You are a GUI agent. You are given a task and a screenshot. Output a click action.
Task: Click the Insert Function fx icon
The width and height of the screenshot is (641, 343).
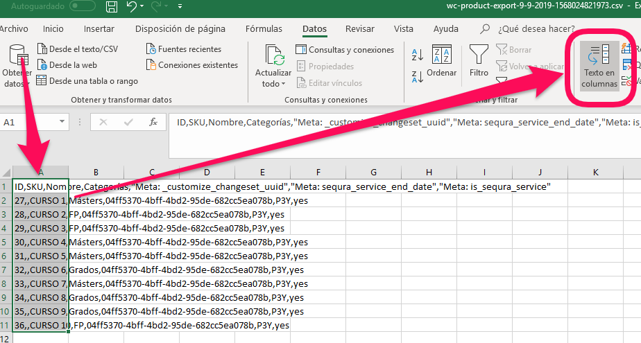[153, 122]
